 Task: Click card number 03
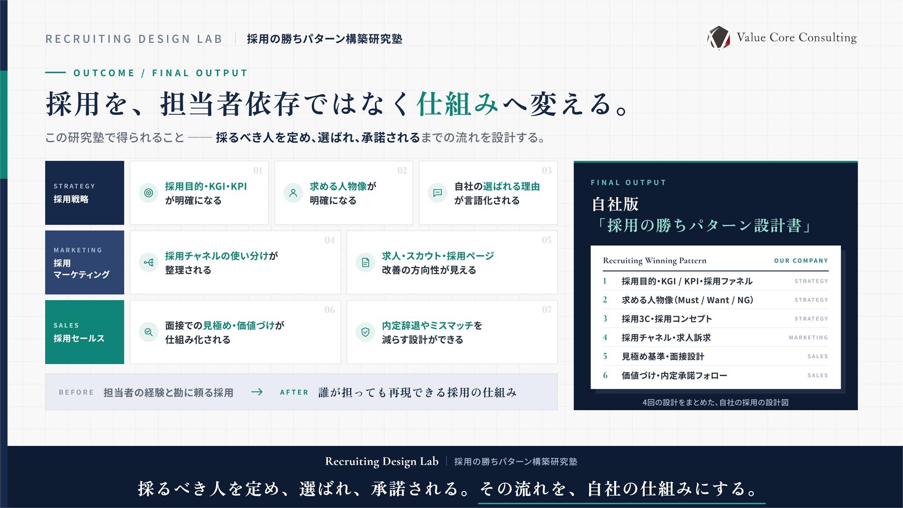pos(547,170)
